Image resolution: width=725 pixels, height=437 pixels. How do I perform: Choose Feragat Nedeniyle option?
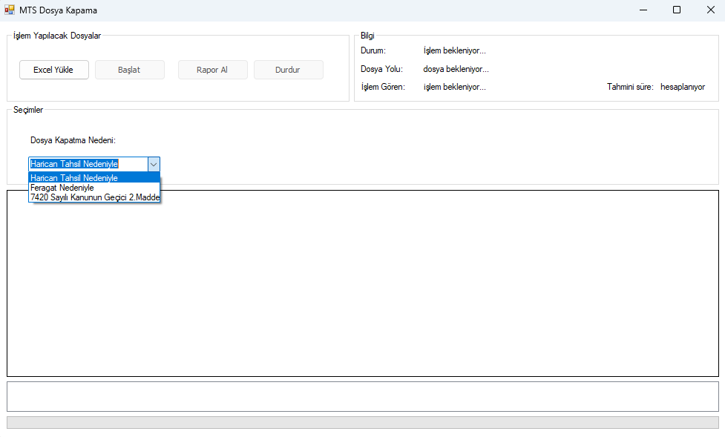pyautogui.click(x=94, y=188)
